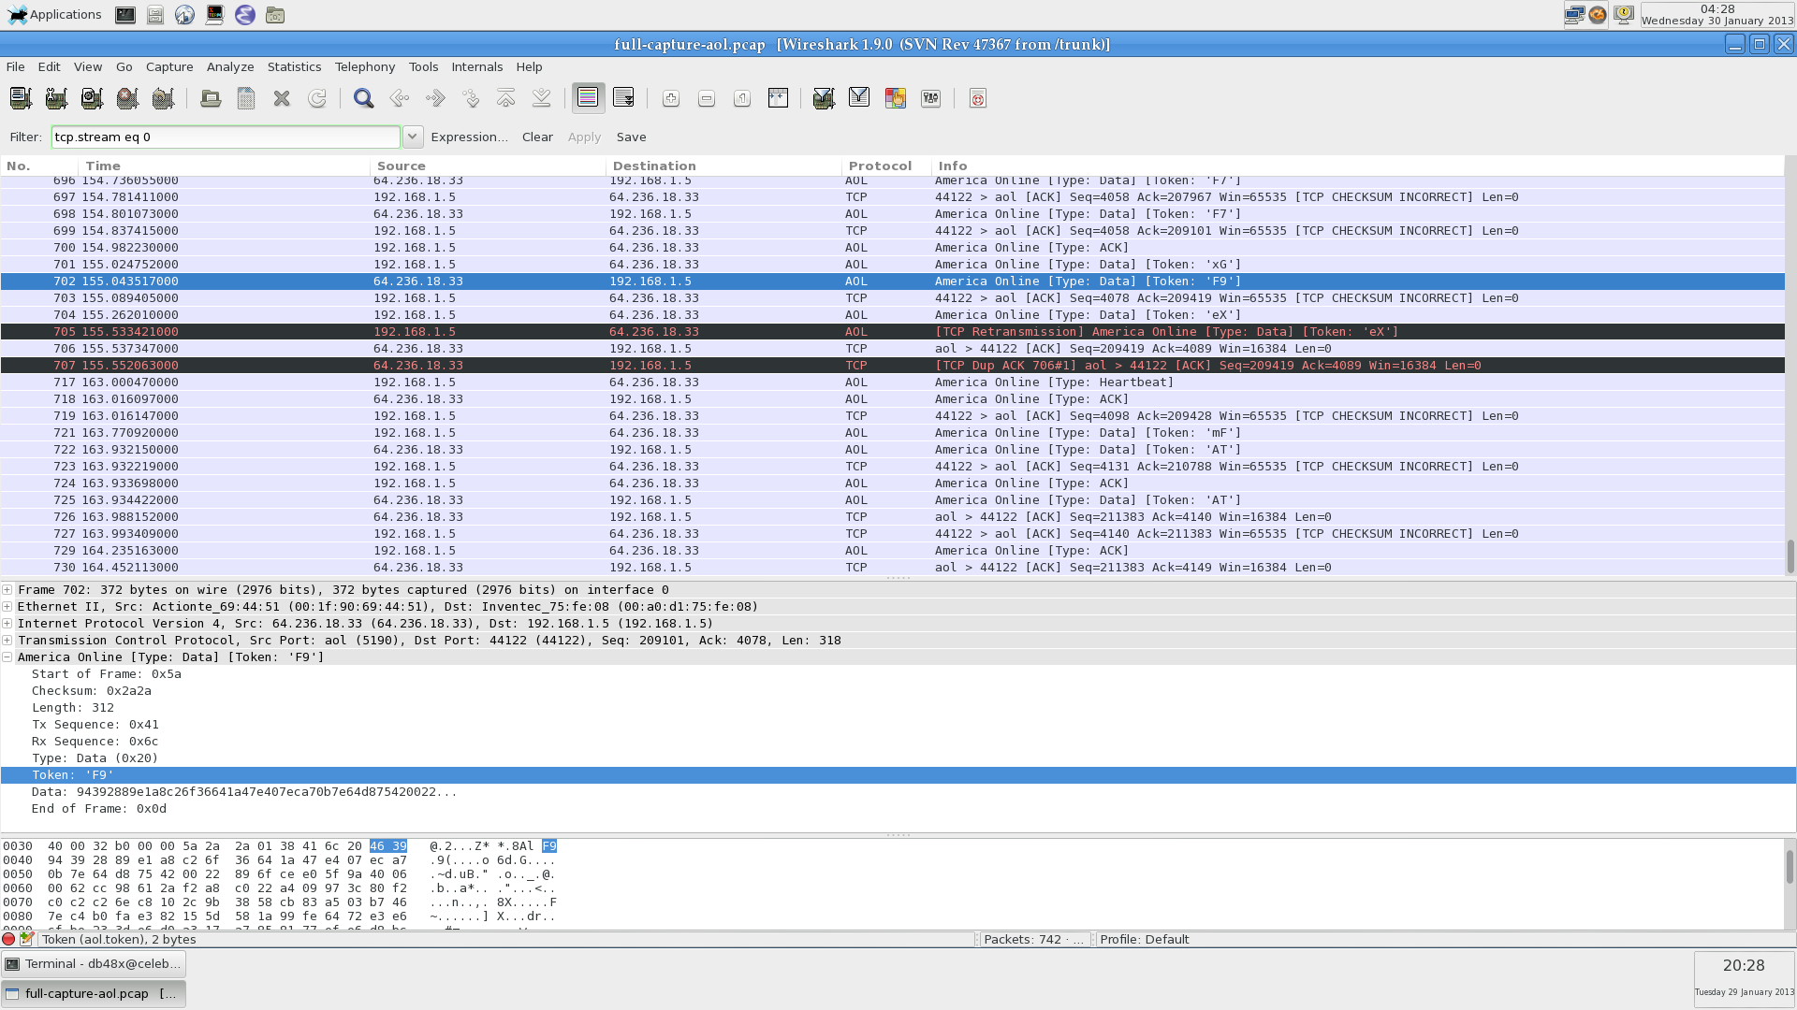Click the Profile: Default status entry
The height and width of the screenshot is (1010, 1797).
[x=1145, y=939]
